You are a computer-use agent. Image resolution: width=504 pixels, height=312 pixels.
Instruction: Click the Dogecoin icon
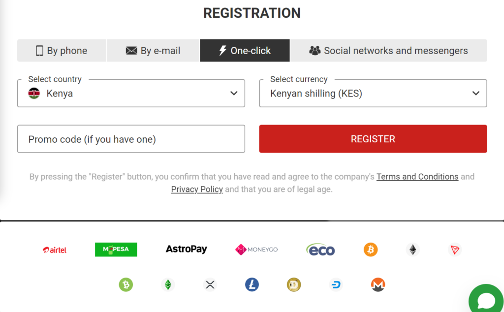click(x=294, y=284)
